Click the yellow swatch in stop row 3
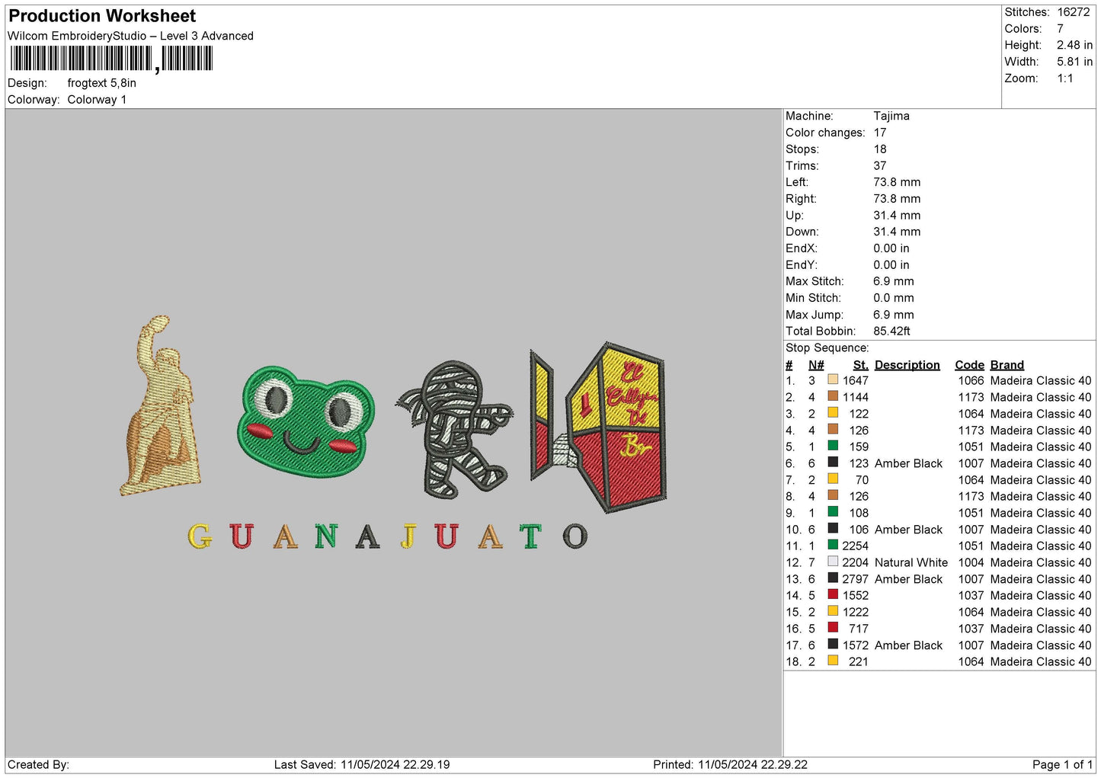The image size is (1101, 778). click(x=833, y=413)
